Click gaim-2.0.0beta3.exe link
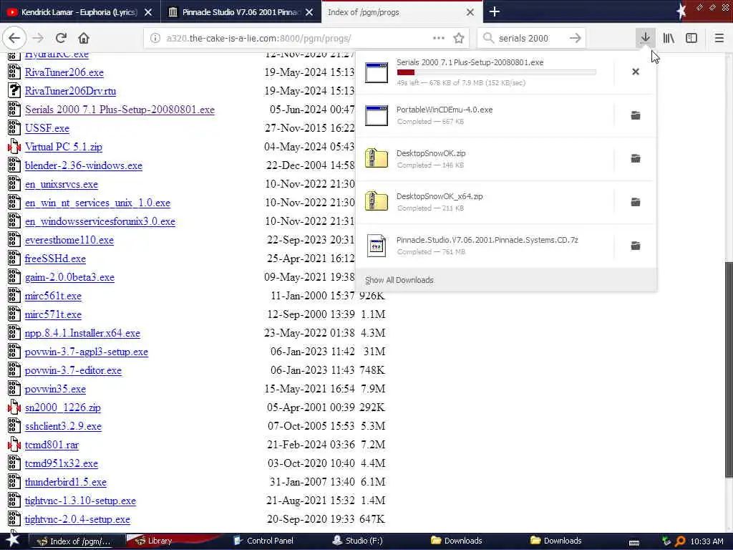The height and width of the screenshot is (550, 733). click(x=69, y=277)
